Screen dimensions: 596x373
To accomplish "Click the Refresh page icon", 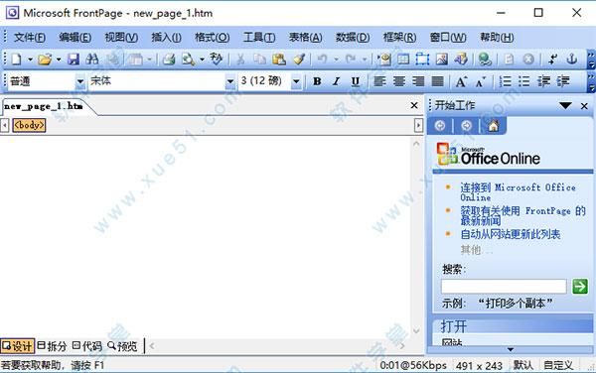I will tap(509, 60).
